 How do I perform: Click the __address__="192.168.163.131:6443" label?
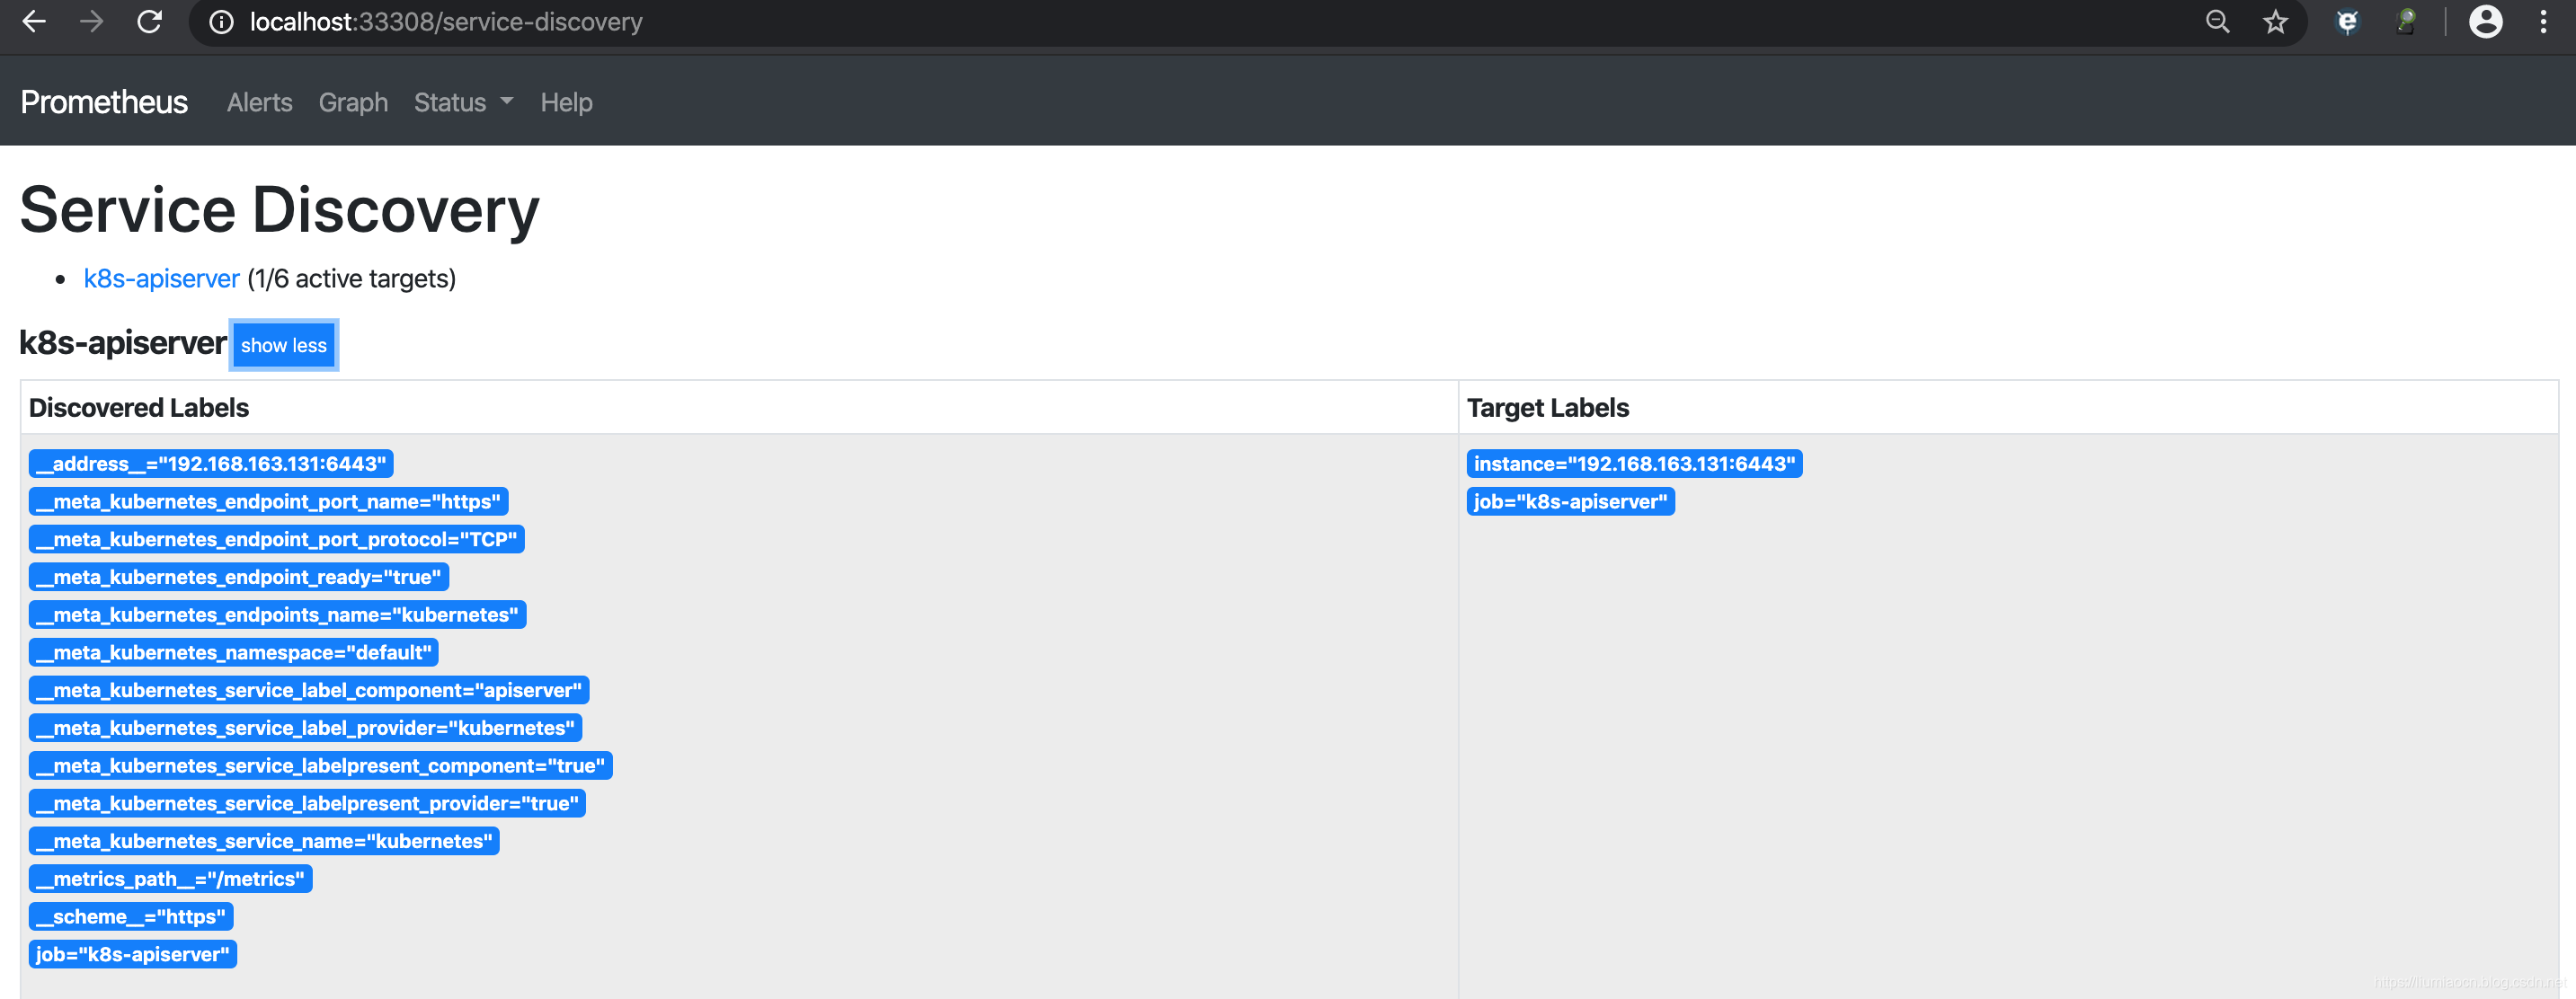(211, 464)
